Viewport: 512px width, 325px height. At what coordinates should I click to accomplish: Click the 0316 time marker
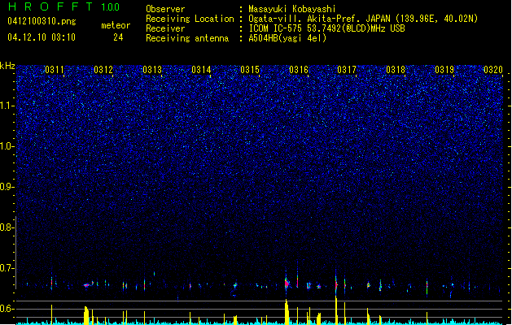pyautogui.click(x=299, y=70)
